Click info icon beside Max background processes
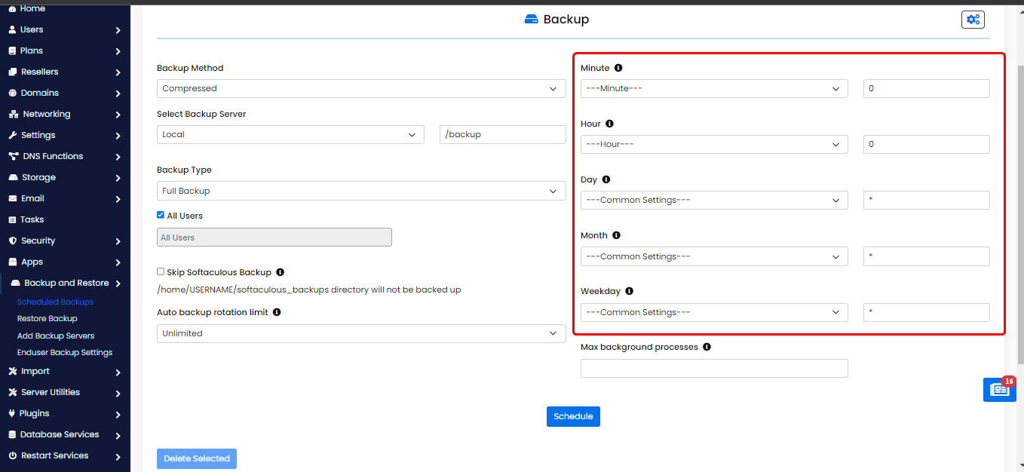Screen dimensions: 1024x472 707,347
